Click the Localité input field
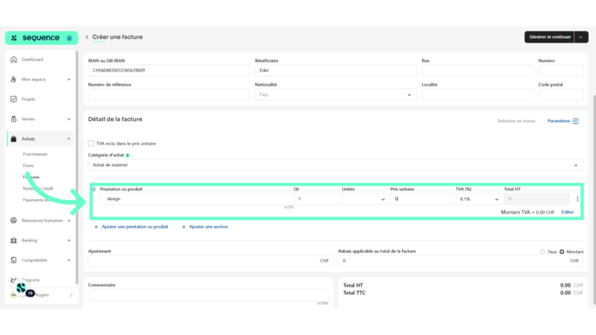This screenshot has width=596, height=335. pyautogui.click(x=477, y=94)
